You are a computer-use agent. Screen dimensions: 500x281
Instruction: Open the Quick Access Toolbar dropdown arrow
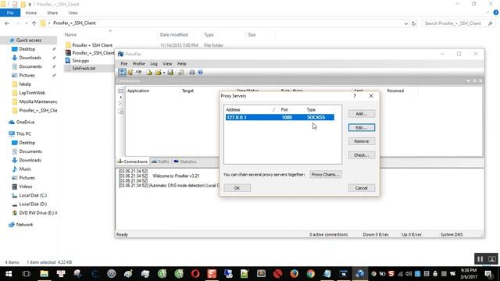pyautogui.click(x=30, y=5)
